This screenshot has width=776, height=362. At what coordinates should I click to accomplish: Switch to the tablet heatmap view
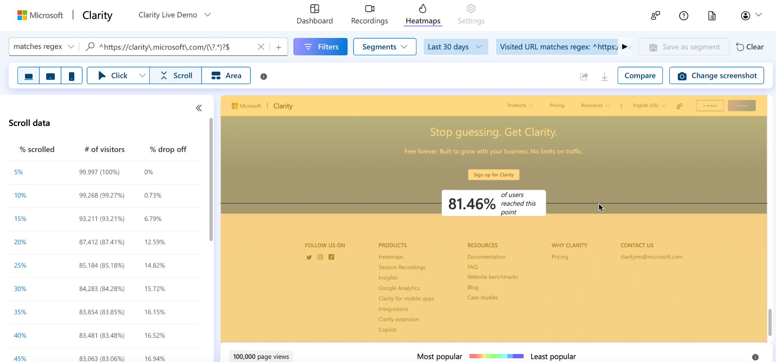[x=50, y=75]
